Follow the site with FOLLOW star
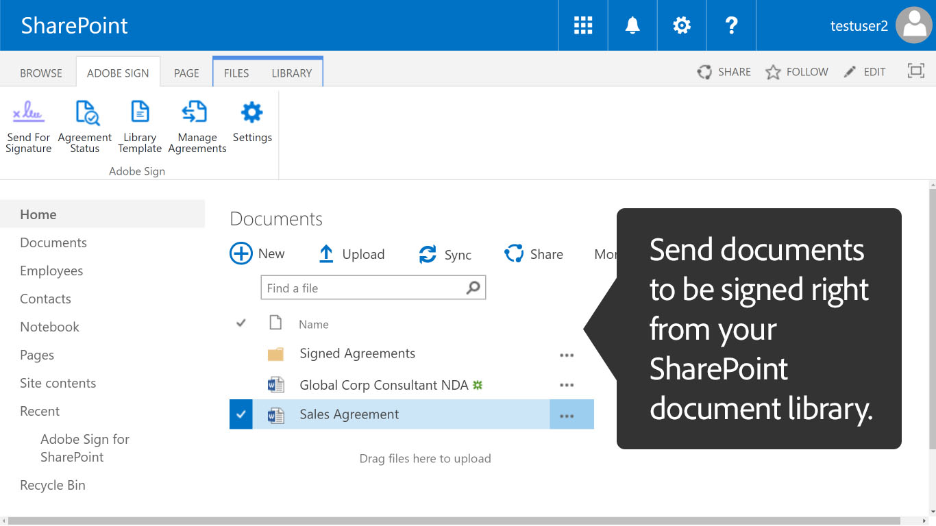This screenshot has width=936, height=526. (797, 72)
